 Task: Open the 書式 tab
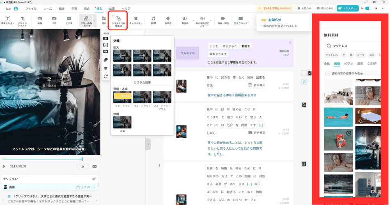point(87,9)
